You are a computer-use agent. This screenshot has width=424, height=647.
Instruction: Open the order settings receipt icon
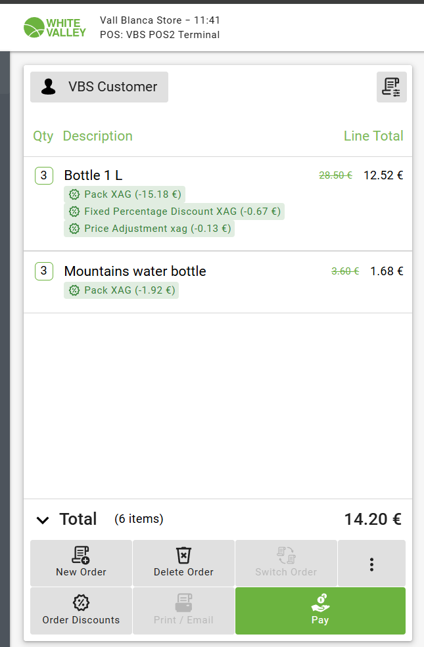point(392,87)
